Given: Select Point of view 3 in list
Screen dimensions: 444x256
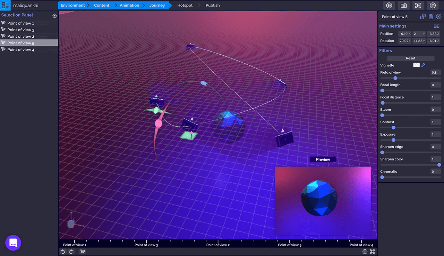Looking at the screenshot, I should [21, 30].
